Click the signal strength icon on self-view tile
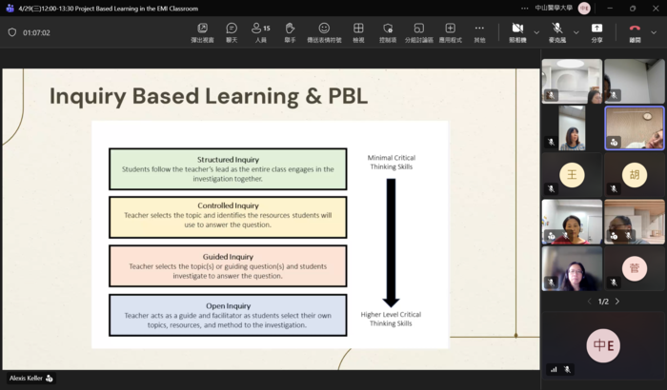667x390 pixels. [x=554, y=370]
